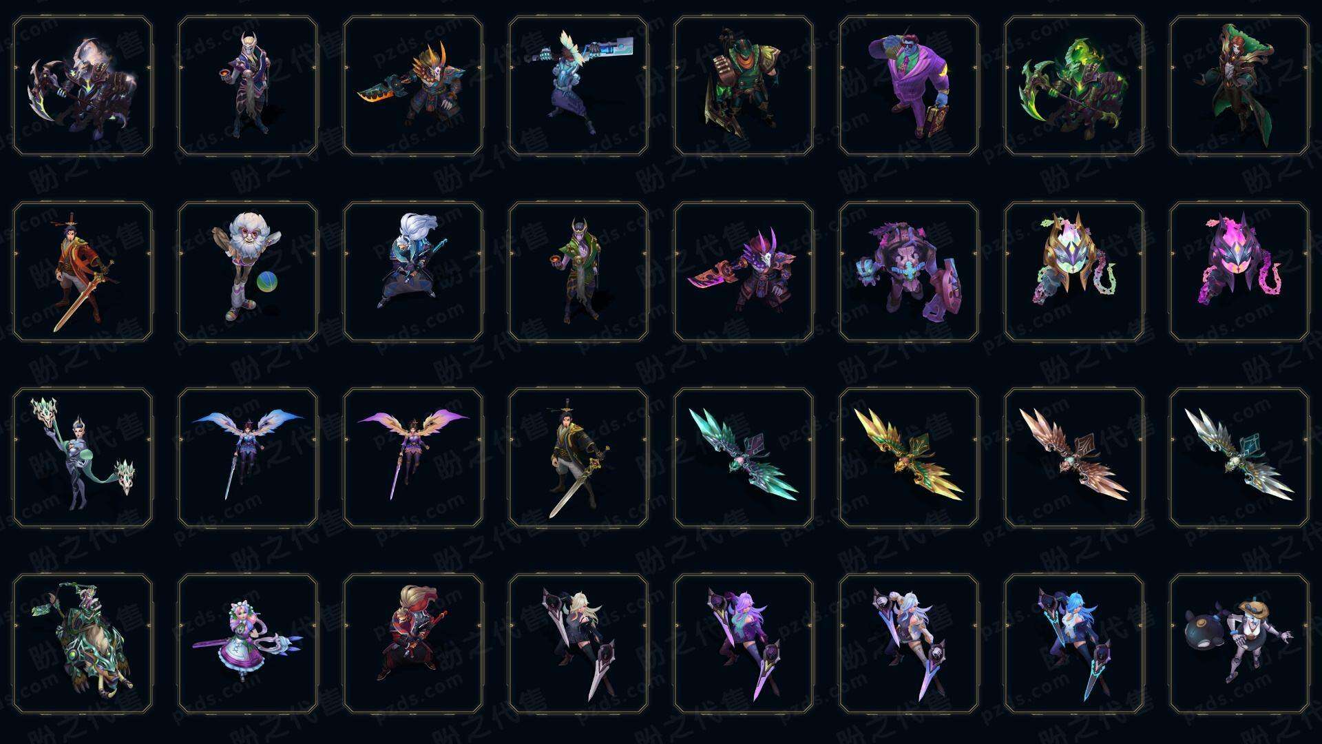Pick the red-robed swordsman with long sword
Image resolution: width=1322 pixels, height=744 pixels.
pyautogui.click(x=83, y=272)
